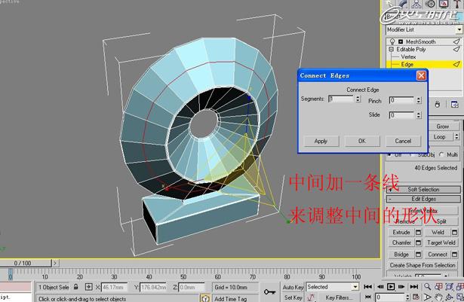
Task: Click the key mode toggle key icon
Action: 269,289
